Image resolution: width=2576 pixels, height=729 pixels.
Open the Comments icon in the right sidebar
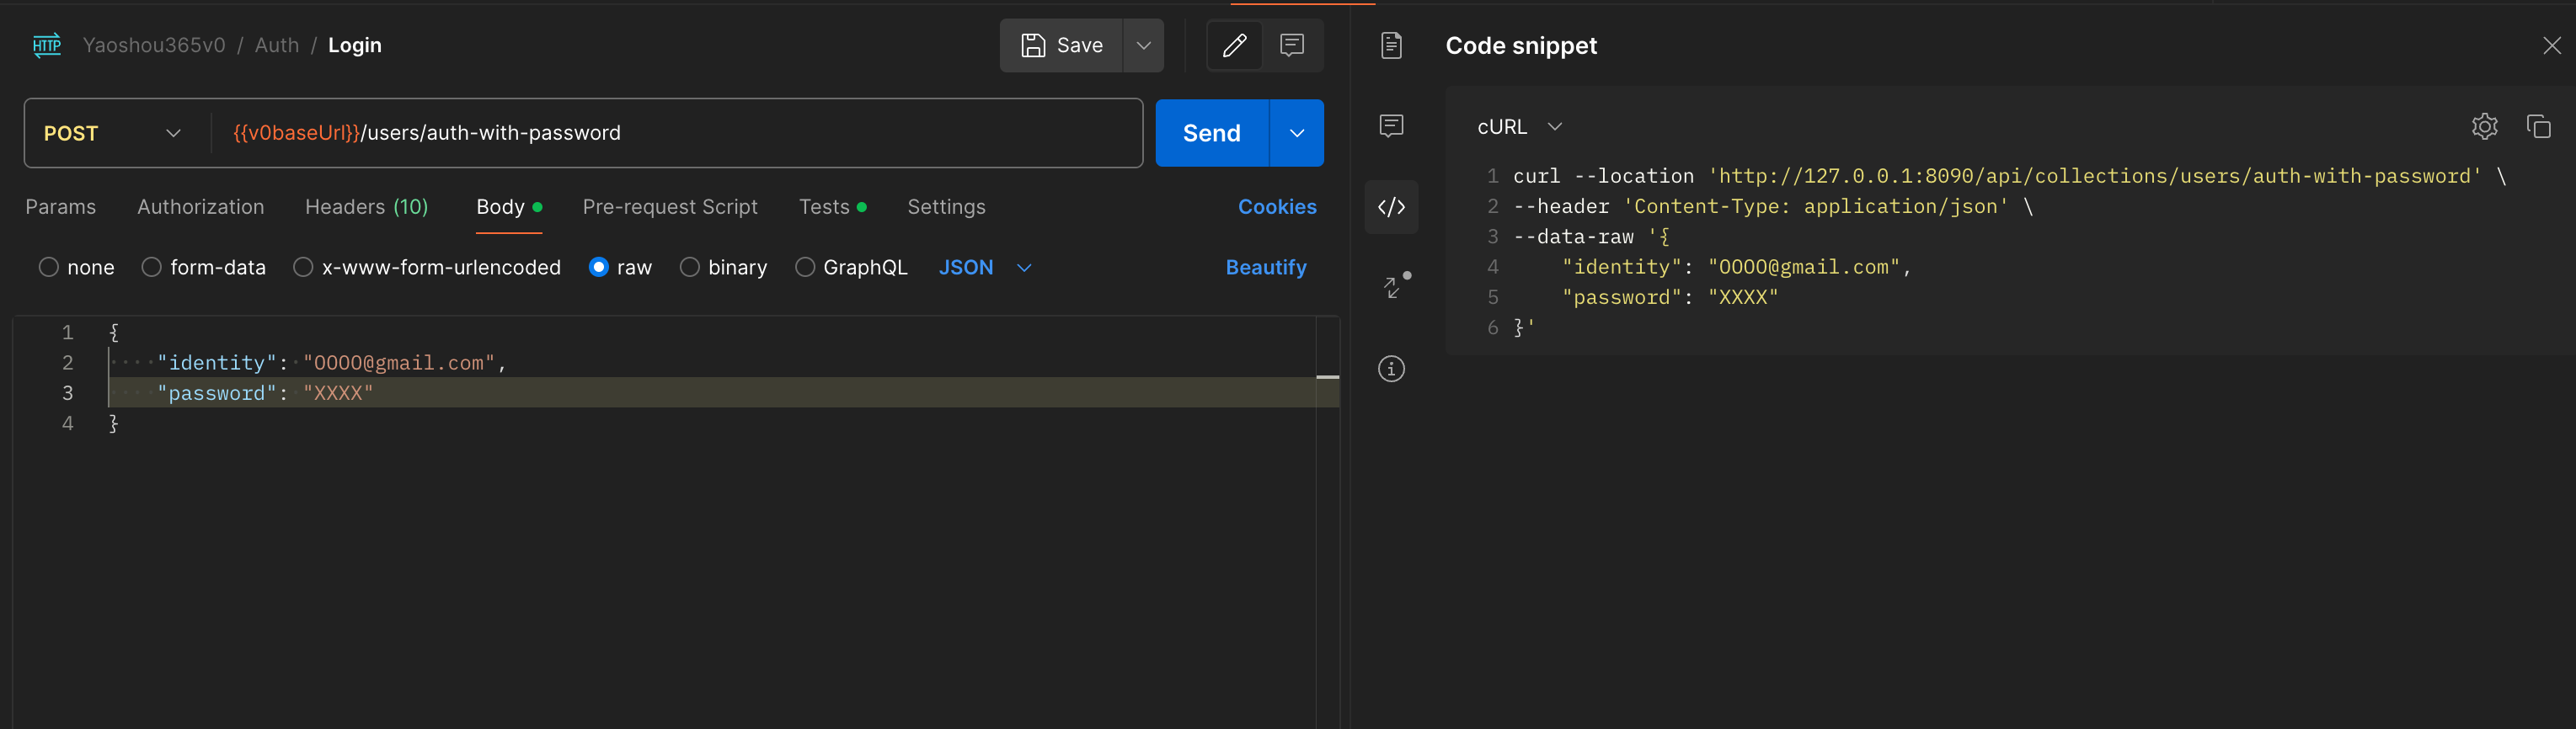(1391, 125)
